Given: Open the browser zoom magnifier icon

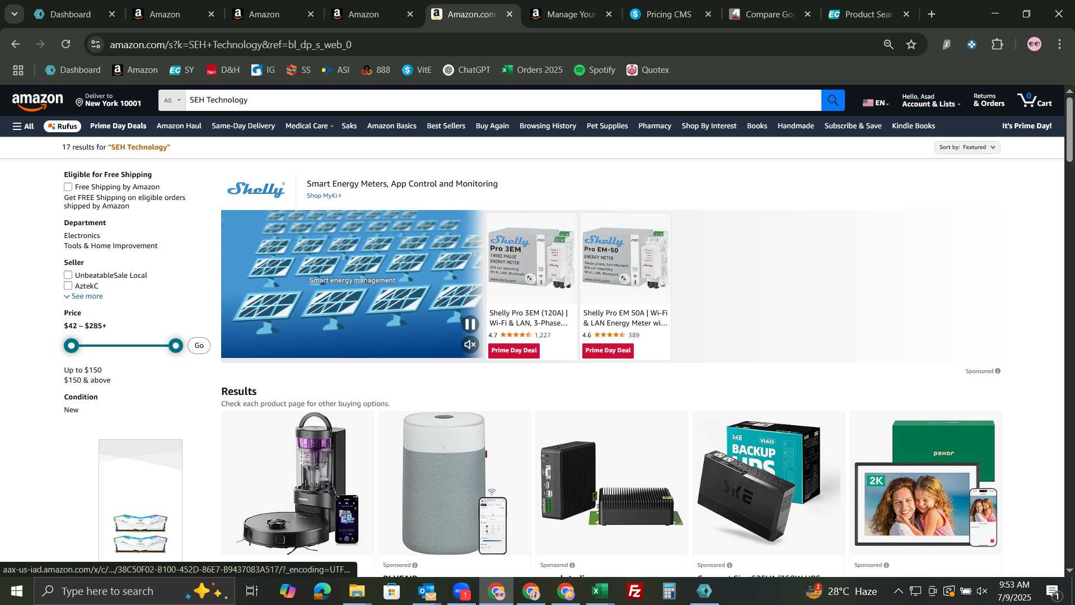Looking at the screenshot, I should (x=888, y=44).
